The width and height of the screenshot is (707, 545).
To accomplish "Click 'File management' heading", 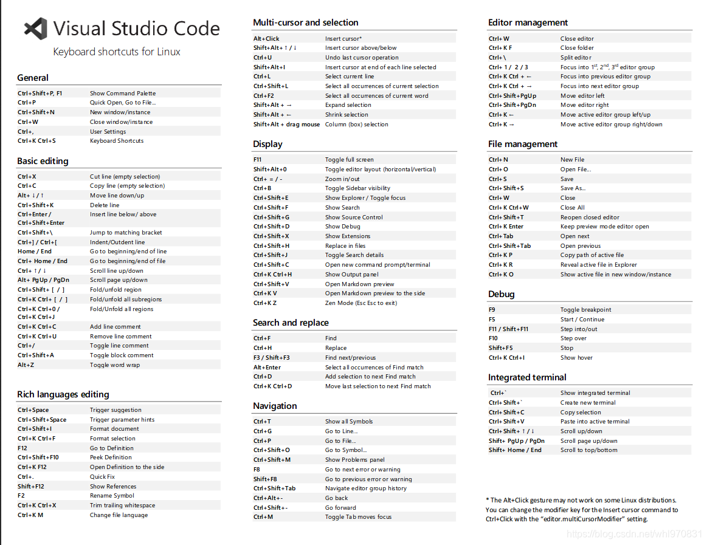I will (523, 144).
